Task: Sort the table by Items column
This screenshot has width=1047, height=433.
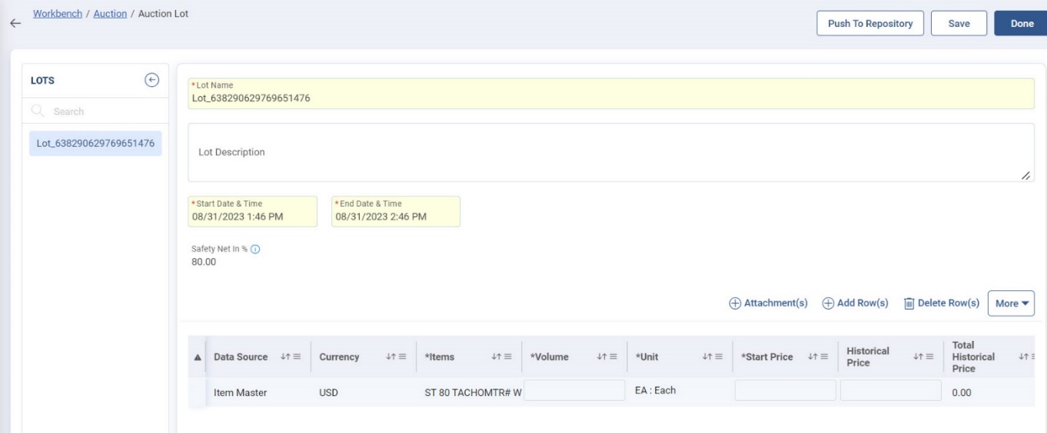Action: point(495,357)
